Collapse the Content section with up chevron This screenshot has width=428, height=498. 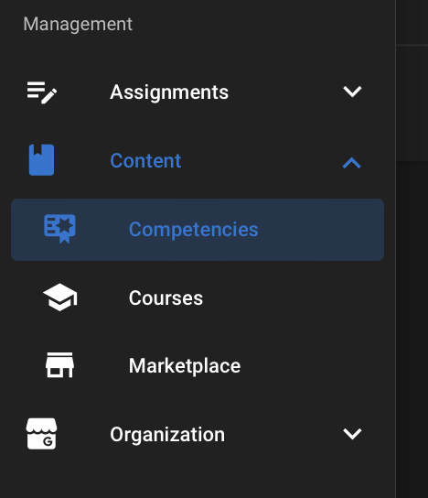pos(352,162)
